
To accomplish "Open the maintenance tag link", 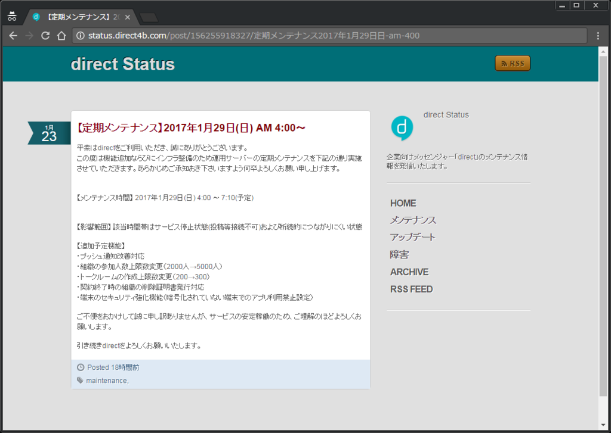I will (106, 381).
